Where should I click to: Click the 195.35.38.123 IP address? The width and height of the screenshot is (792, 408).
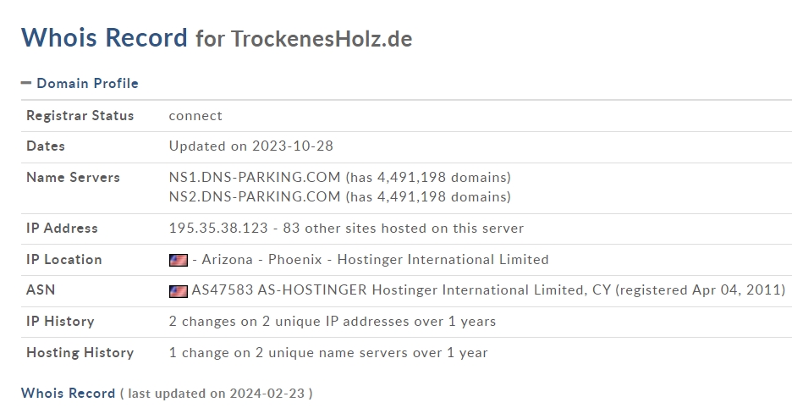click(x=218, y=228)
